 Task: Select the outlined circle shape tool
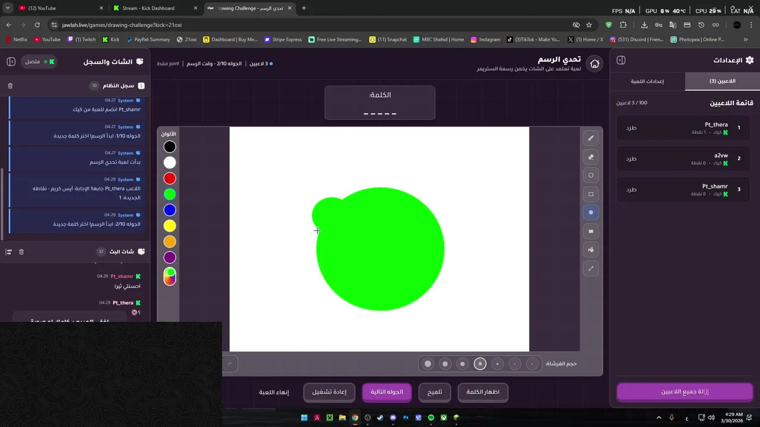(x=591, y=176)
